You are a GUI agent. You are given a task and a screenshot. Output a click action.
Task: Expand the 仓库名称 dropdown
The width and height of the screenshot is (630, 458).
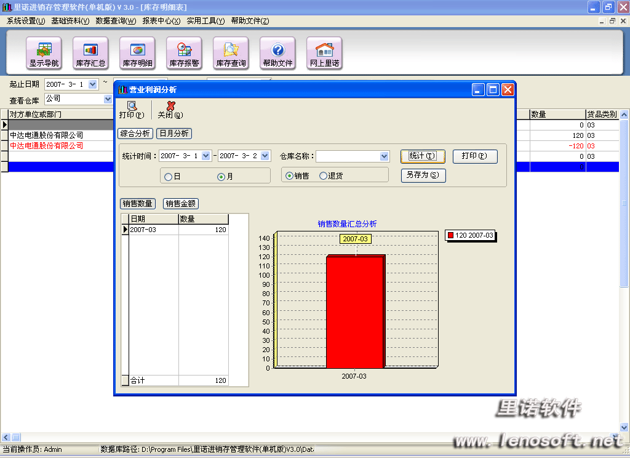(385, 156)
